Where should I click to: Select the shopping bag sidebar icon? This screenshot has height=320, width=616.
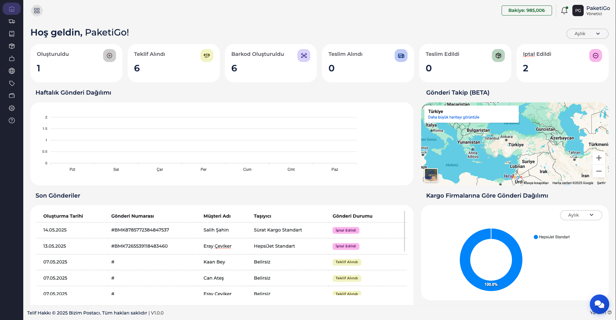click(x=12, y=58)
